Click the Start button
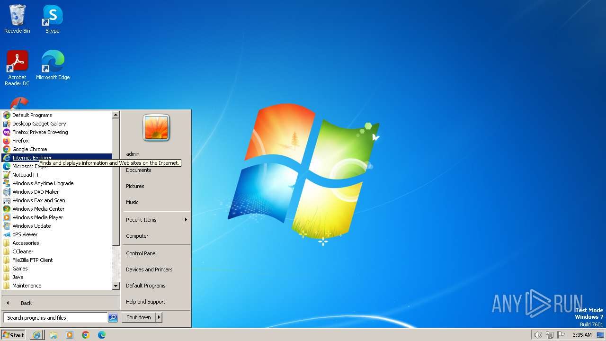Image resolution: width=606 pixels, height=341 pixels. click(13, 335)
